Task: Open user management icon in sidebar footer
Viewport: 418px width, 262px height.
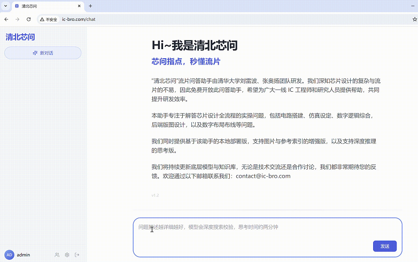Action: click(57, 255)
